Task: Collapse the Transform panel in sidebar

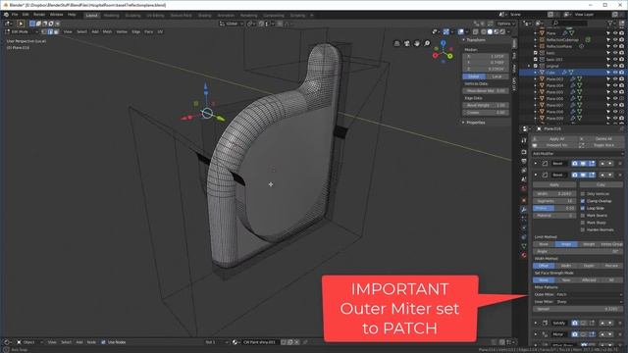Action: pyautogui.click(x=464, y=40)
